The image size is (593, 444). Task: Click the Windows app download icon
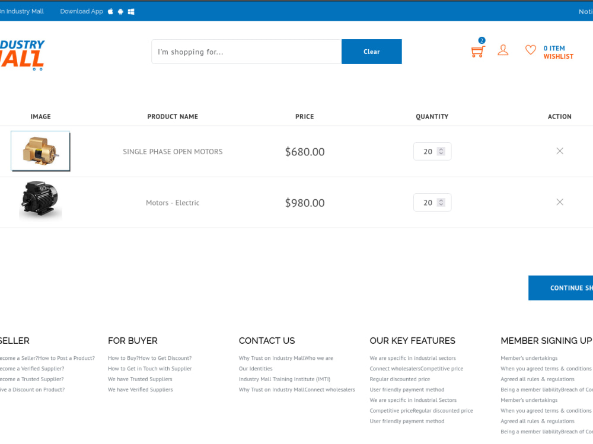click(x=131, y=11)
